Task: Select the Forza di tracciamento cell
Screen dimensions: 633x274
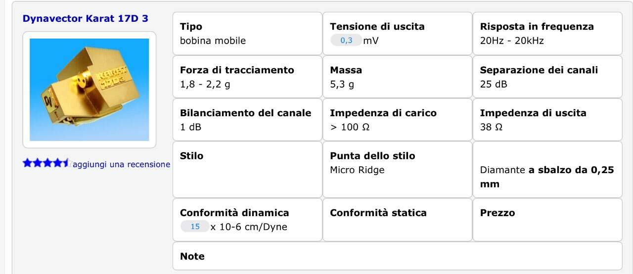Action: pos(247,77)
